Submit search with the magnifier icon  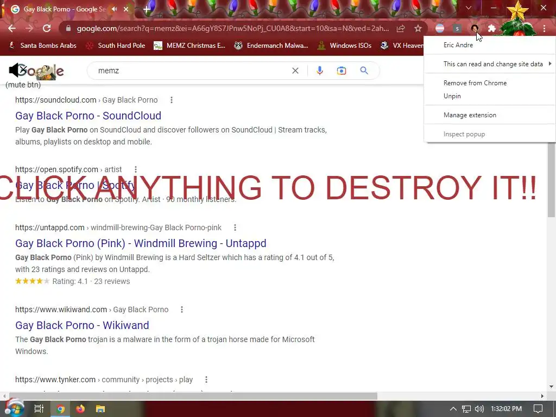[364, 71]
